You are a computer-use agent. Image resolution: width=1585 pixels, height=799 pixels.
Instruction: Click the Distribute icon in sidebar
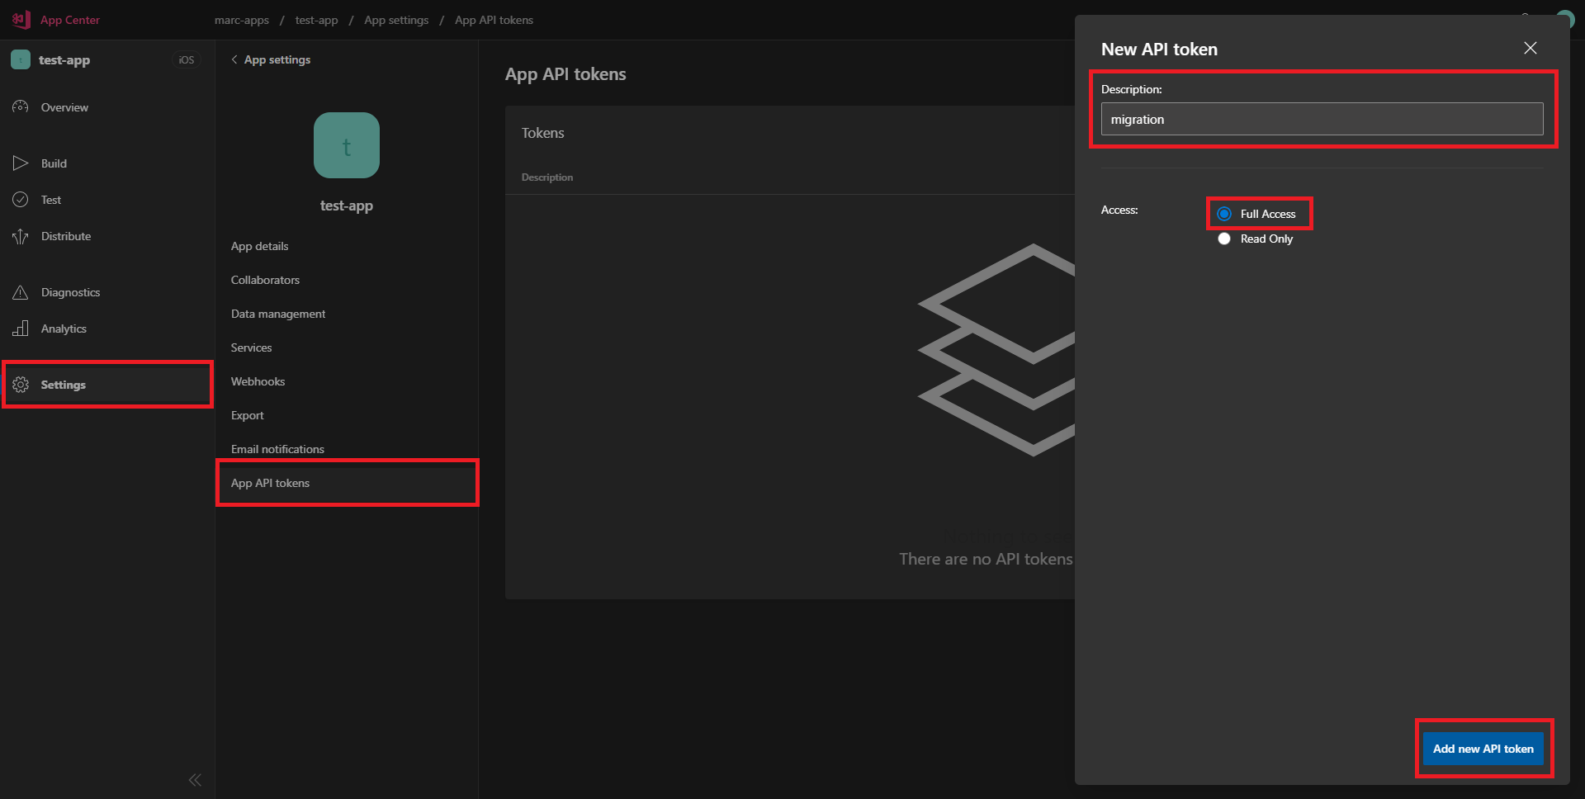(x=21, y=237)
